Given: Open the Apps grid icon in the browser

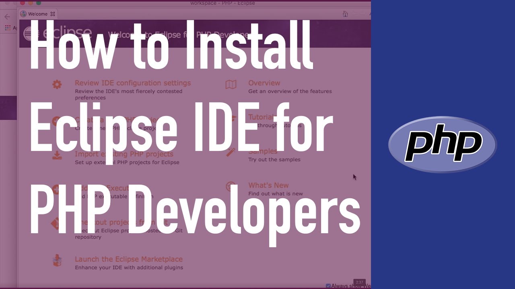Looking at the screenshot, I should (8, 28).
